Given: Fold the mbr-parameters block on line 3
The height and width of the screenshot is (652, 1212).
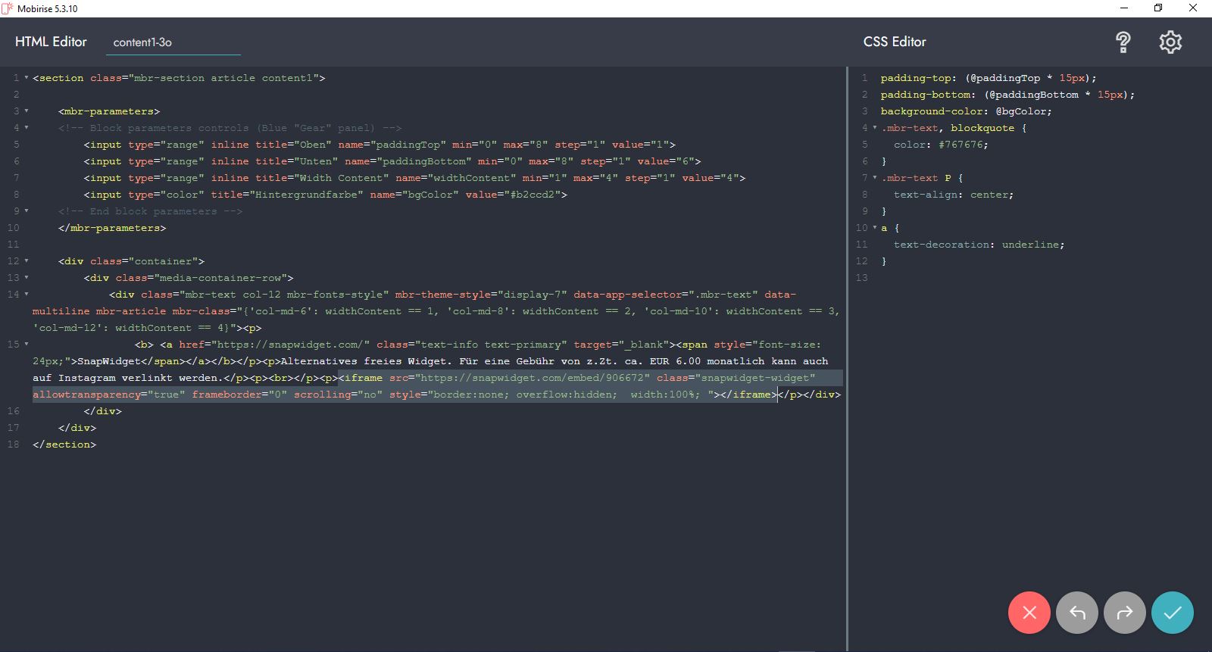Looking at the screenshot, I should pos(27,111).
